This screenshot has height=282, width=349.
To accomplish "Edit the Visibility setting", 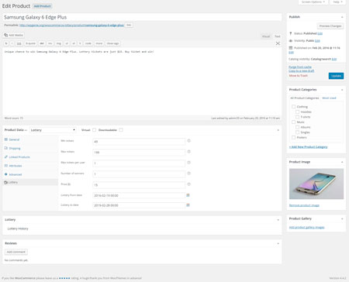I will [317, 41].
